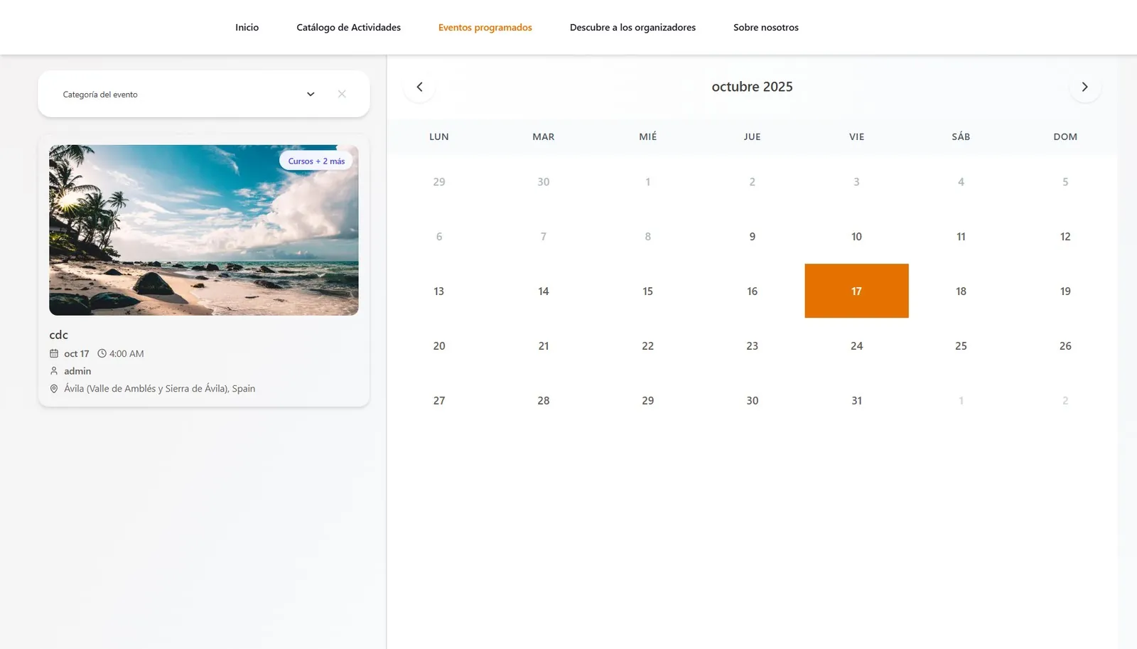Select October 23 in calendar

click(x=752, y=346)
